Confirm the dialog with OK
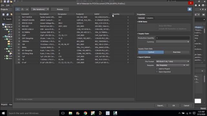This screenshot has height=116, width=207. tap(174, 105)
